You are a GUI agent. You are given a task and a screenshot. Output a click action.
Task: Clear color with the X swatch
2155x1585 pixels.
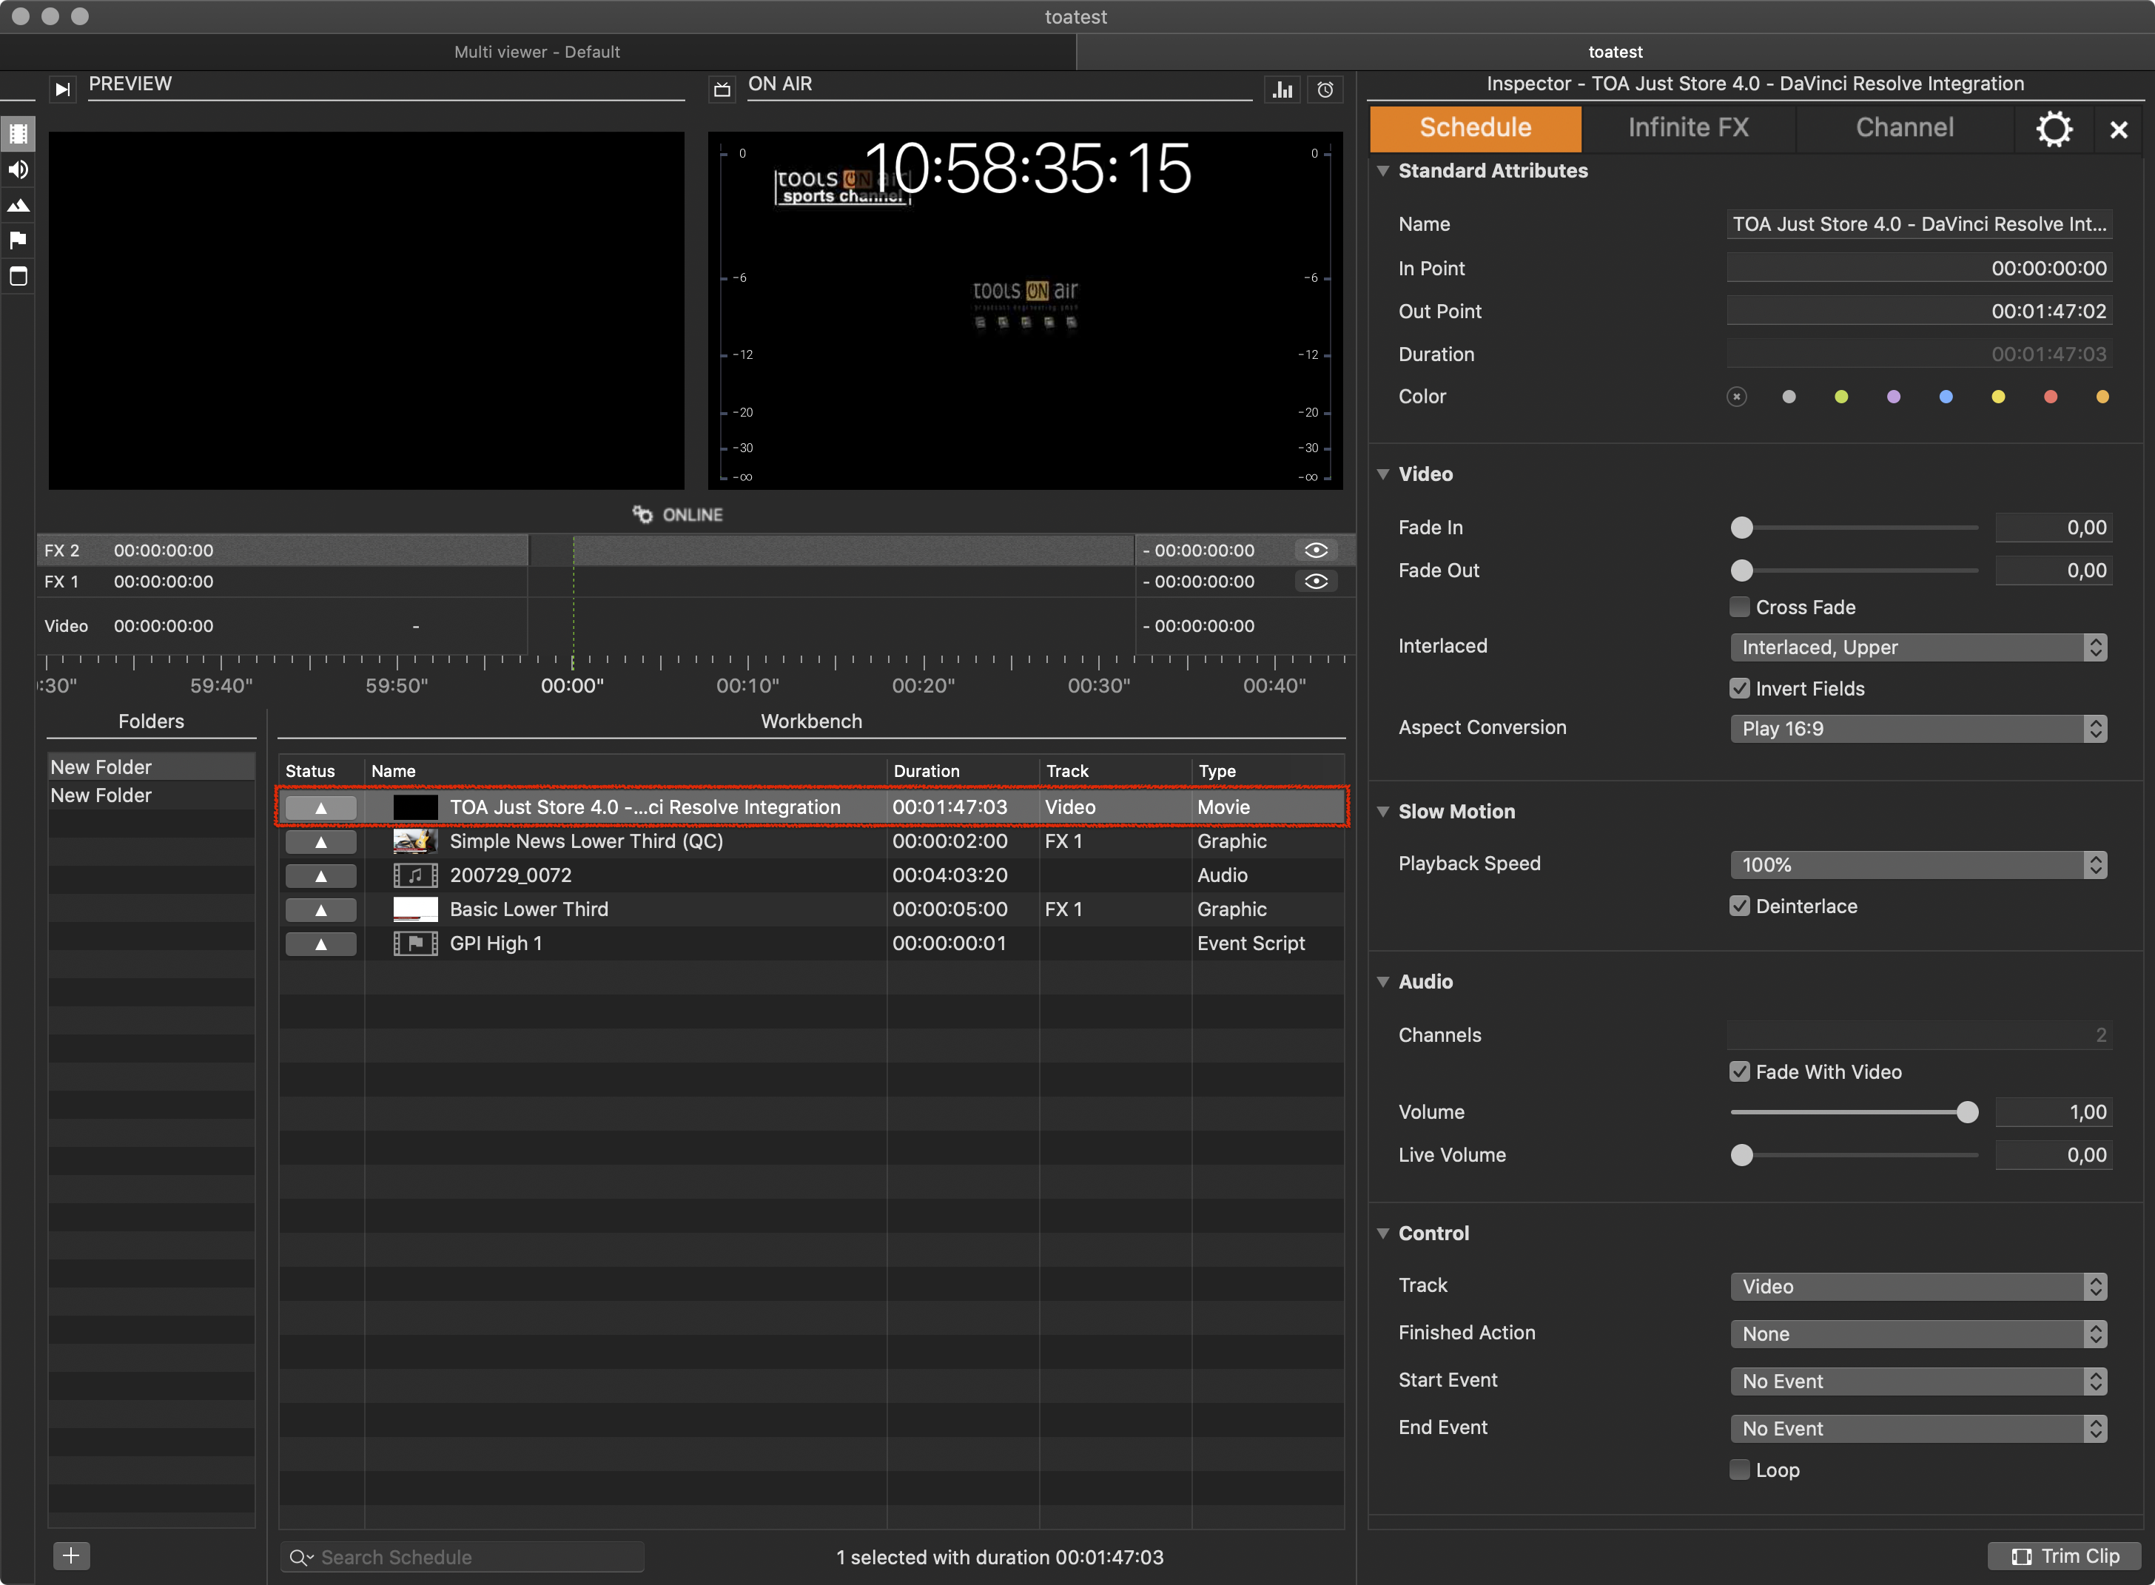(x=1737, y=397)
